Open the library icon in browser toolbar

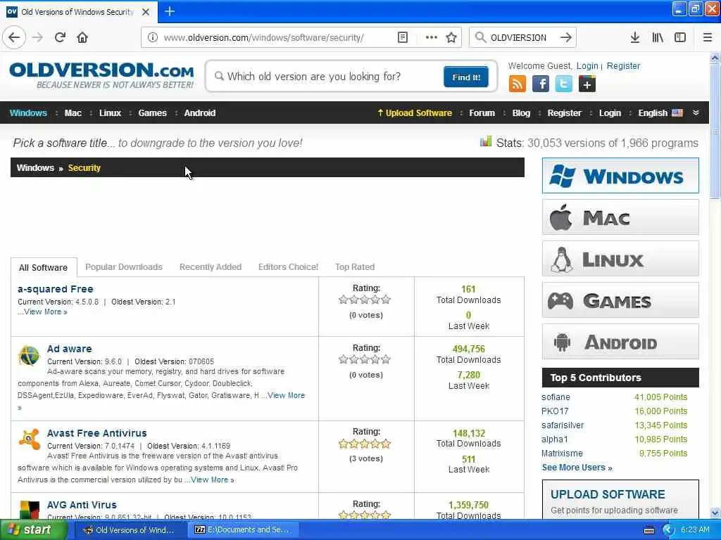658,38
